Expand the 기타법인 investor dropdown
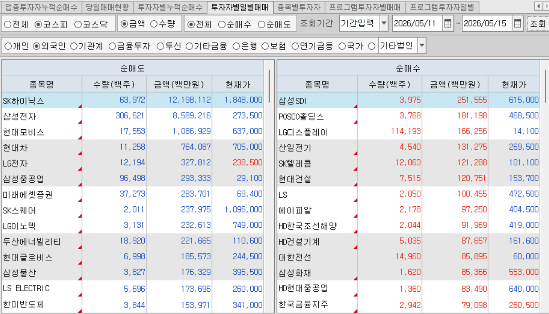Screen dimensions: 549x314 [x=422, y=46]
